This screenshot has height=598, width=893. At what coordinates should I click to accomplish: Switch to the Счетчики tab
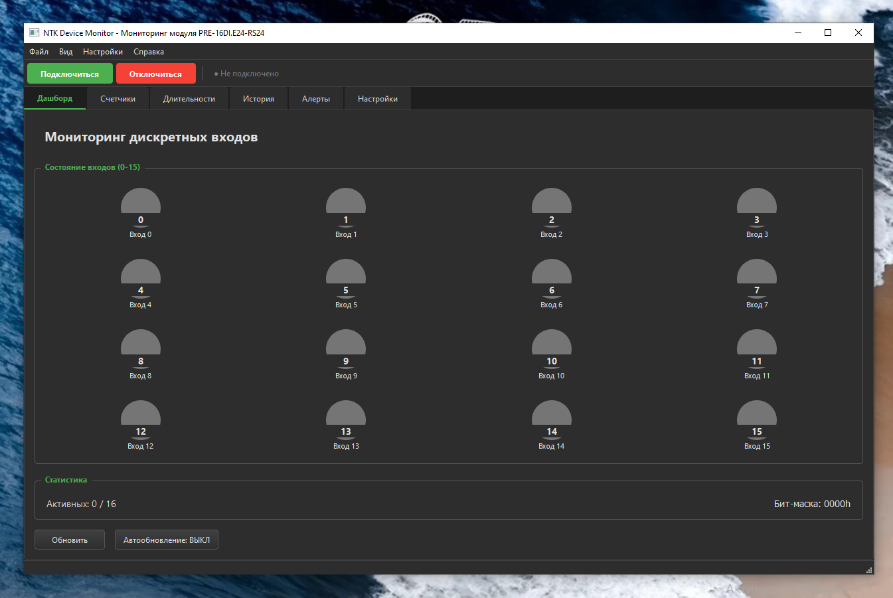click(x=118, y=99)
